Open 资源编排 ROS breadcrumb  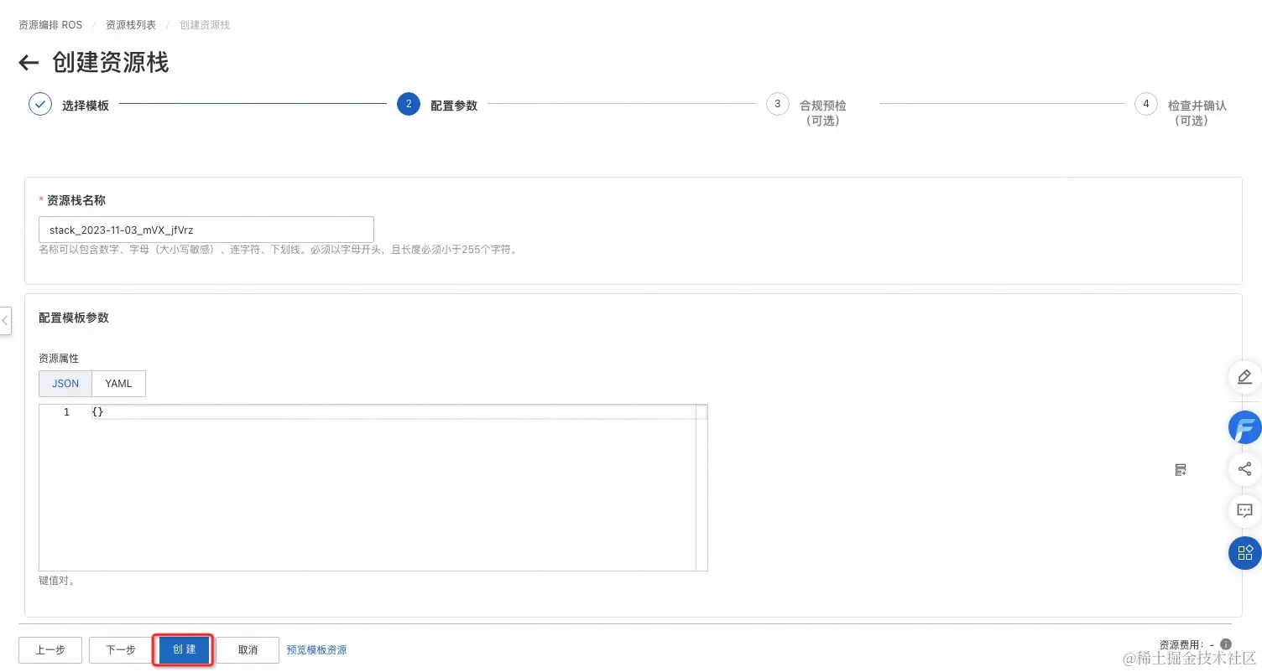50,25
